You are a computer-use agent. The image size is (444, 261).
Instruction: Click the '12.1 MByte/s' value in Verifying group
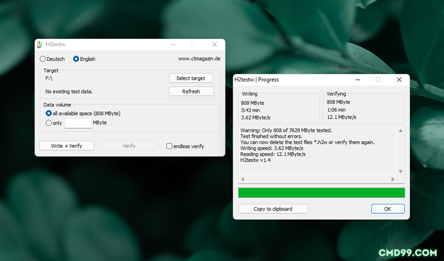pyautogui.click(x=341, y=117)
